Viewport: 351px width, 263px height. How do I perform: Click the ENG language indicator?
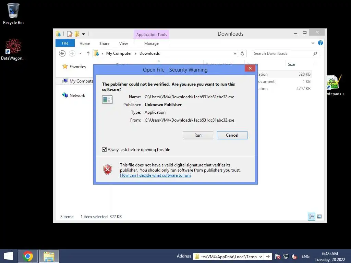[305, 256]
